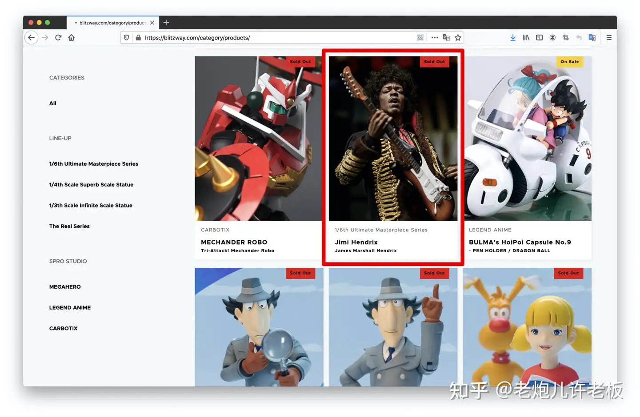Click Sold Out badge on Mechander Robo
The image size is (640, 417).
tap(300, 62)
